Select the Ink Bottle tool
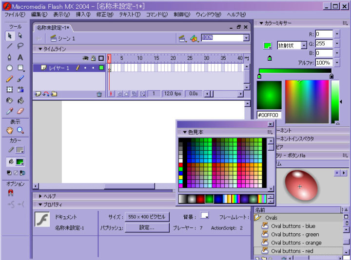The height and width of the screenshot is (260, 351). (x=10, y=100)
